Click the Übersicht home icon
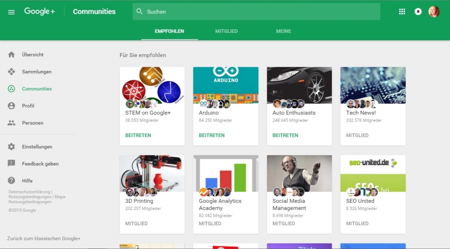Image resolution: width=450 pixels, height=249 pixels. [x=11, y=54]
